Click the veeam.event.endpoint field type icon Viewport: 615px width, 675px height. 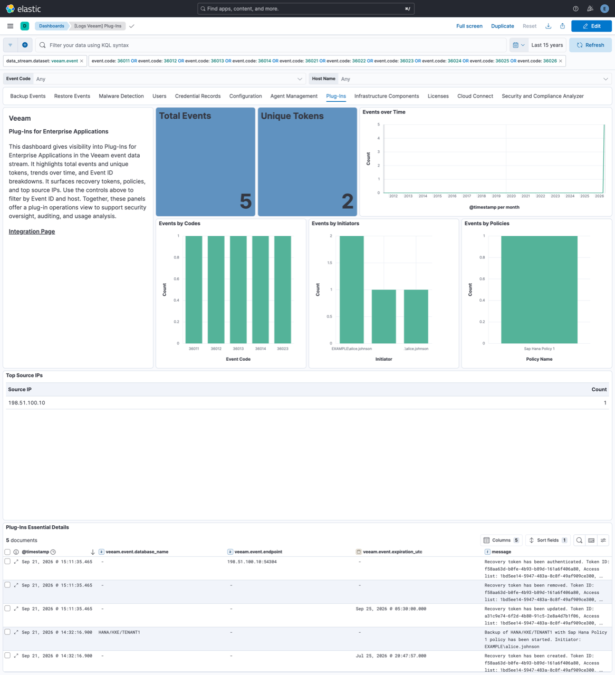coord(230,552)
